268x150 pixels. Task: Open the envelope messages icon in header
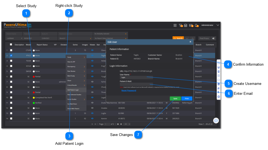tap(191, 25)
